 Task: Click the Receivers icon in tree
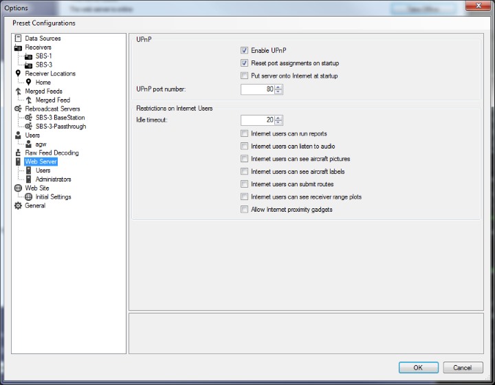point(19,47)
